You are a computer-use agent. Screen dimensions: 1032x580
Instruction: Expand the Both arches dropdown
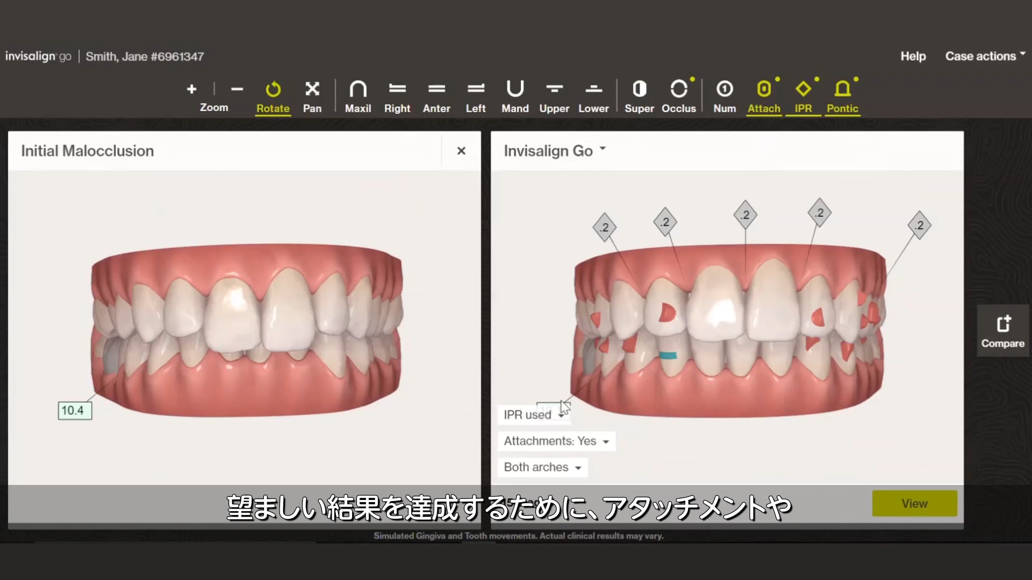point(542,467)
